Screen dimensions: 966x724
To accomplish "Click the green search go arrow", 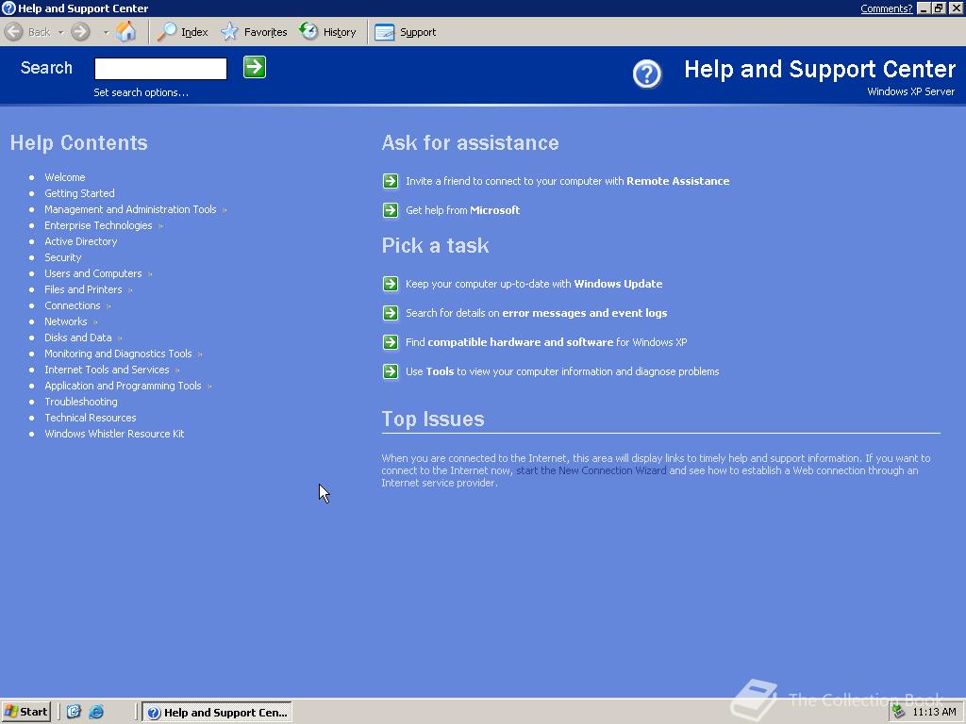I will click(255, 67).
